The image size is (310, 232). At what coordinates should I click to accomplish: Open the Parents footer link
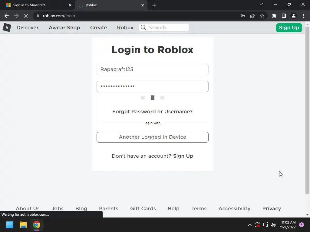pyautogui.click(x=109, y=208)
